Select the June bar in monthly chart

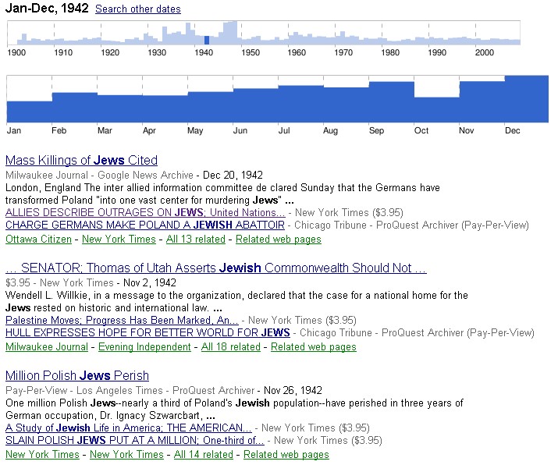click(255, 105)
